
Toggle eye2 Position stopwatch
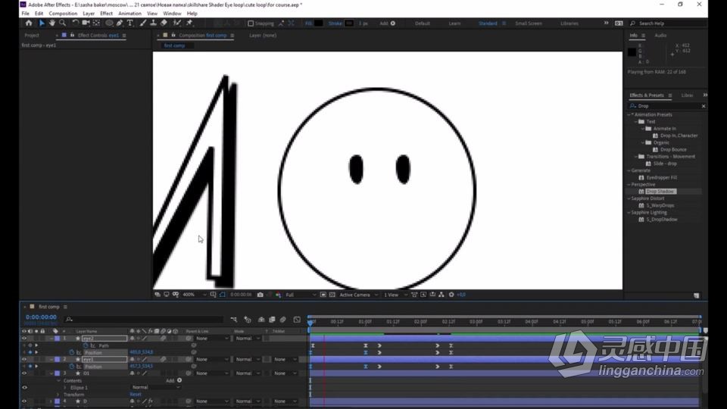[x=72, y=352]
